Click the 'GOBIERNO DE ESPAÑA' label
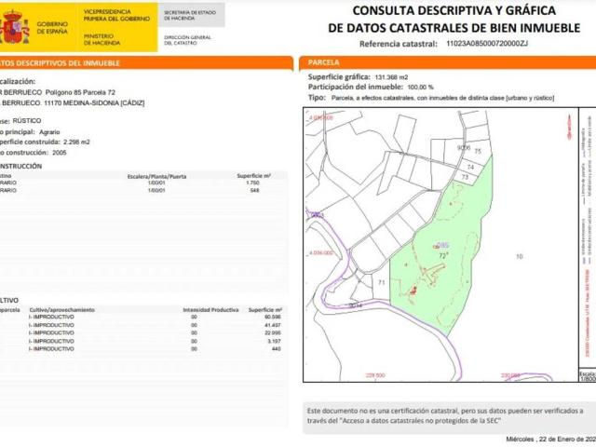The height and width of the screenshot is (447, 596). [52, 28]
